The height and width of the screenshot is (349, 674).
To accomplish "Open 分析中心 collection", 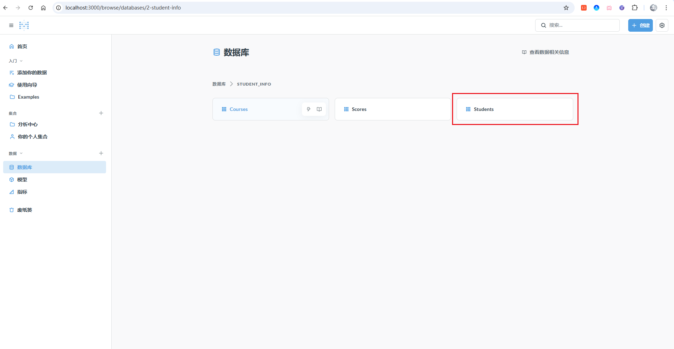I will point(55,124).
